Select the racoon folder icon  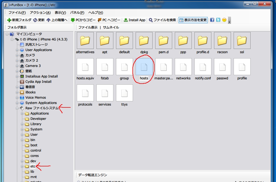point(222,40)
